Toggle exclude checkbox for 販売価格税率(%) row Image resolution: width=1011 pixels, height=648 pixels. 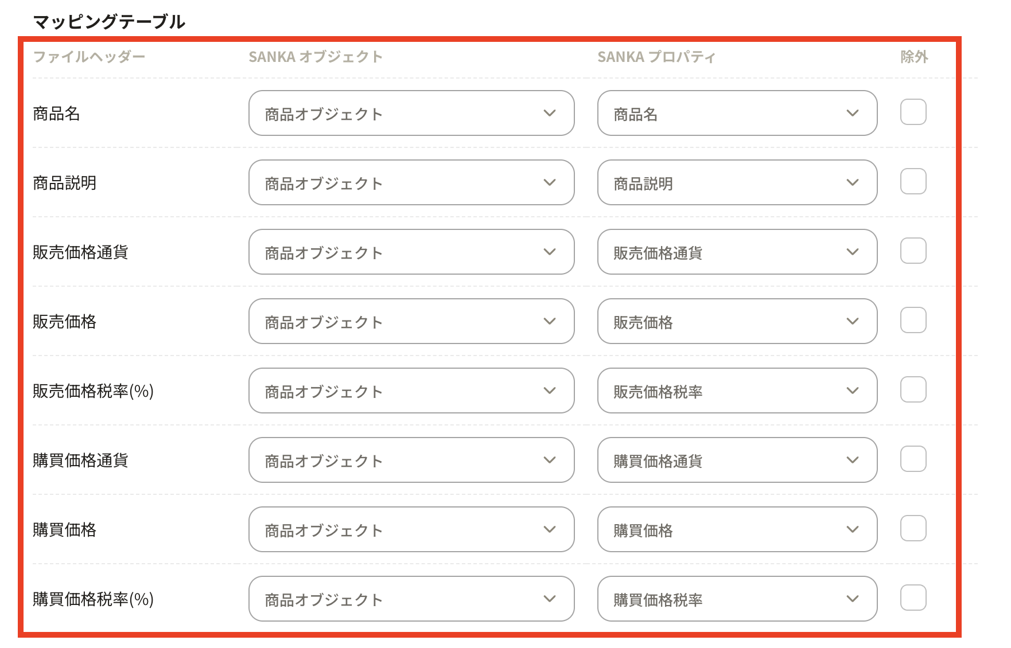point(913,389)
